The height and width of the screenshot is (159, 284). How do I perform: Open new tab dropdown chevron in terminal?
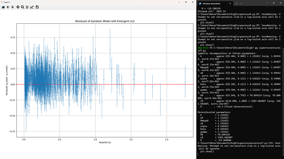(x=241, y=3)
